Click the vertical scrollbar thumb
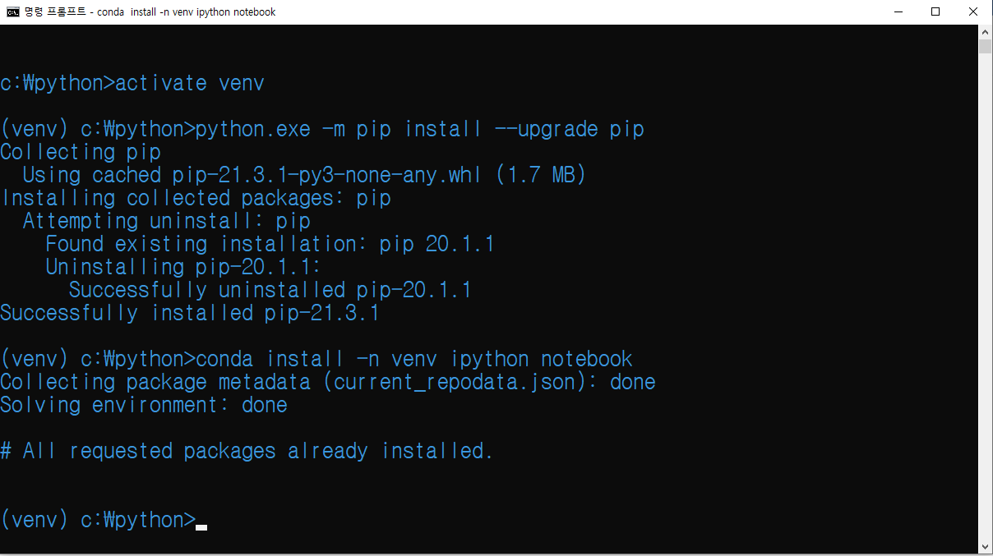Image resolution: width=993 pixels, height=556 pixels. click(x=985, y=46)
